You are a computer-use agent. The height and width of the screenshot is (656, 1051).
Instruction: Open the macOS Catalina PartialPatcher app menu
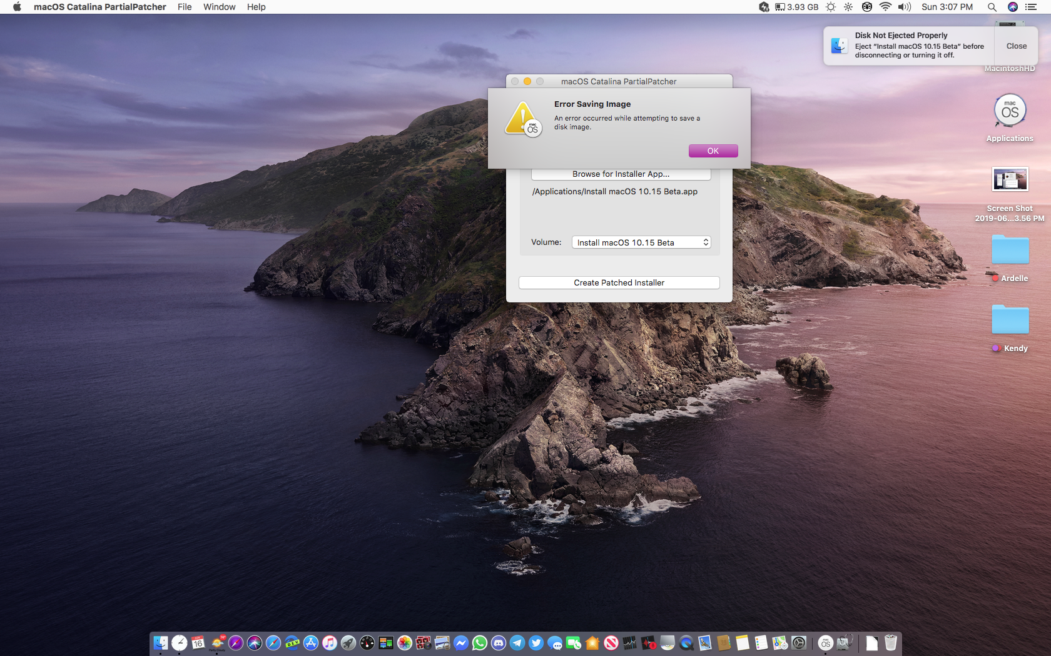tap(100, 7)
